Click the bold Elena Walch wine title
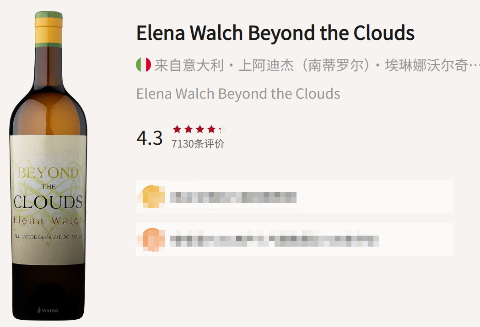This screenshot has width=480, height=327. click(275, 33)
